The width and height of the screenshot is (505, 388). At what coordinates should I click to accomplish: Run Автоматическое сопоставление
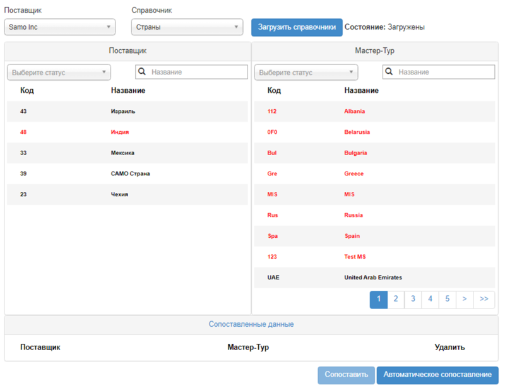[x=437, y=375]
